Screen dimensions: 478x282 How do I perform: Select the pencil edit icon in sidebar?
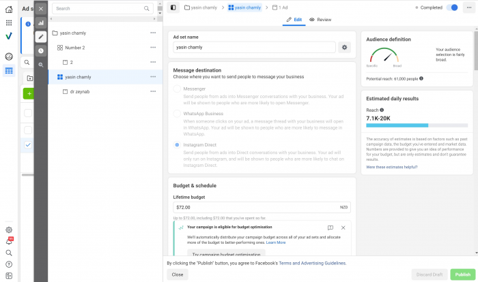pos(41,36)
